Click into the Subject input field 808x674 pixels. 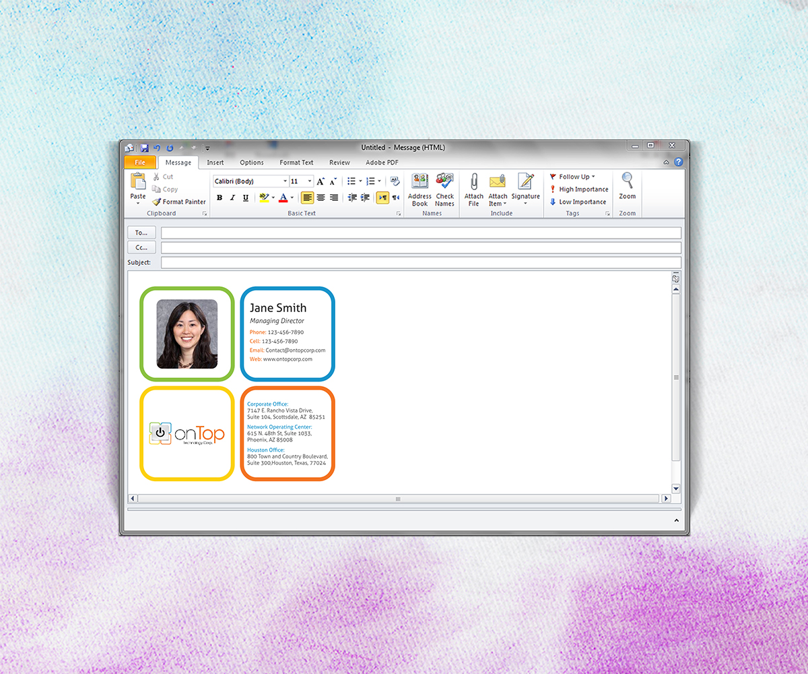421,262
